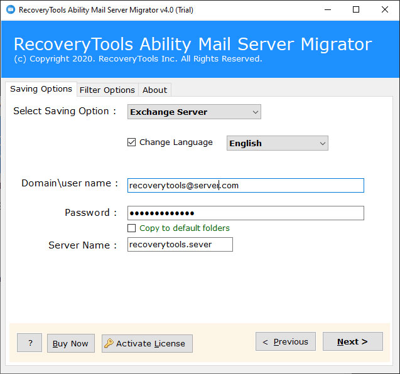Click the RecoveryTools app icon in title bar

pyautogui.click(x=11, y=9)
